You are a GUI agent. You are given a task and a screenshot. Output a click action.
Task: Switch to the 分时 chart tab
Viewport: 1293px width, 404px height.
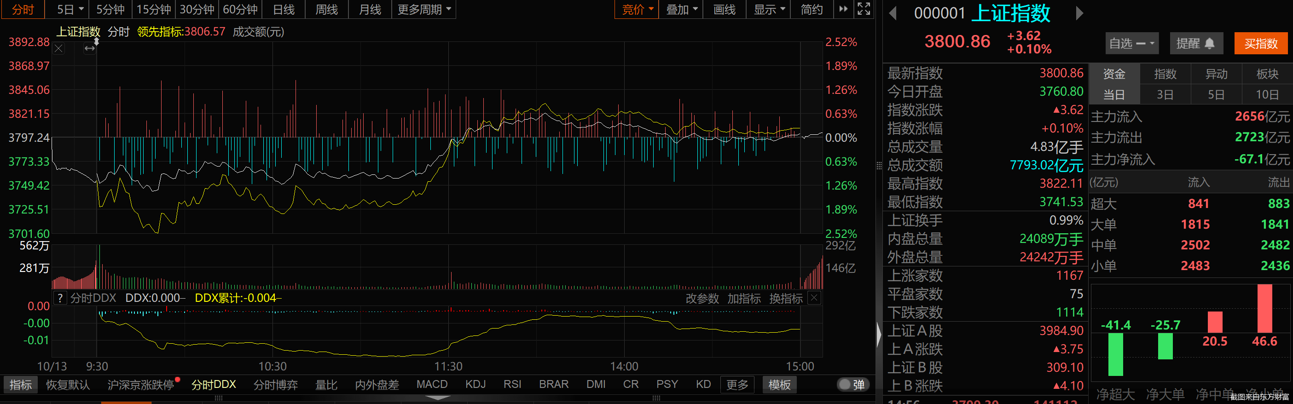(x=23, y=10)
